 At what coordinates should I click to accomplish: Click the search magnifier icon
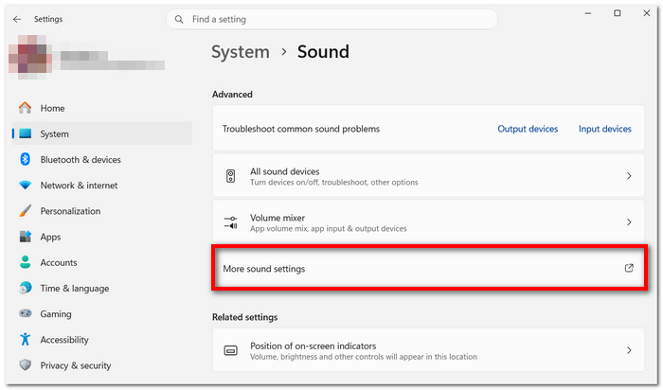click(179, 20)
